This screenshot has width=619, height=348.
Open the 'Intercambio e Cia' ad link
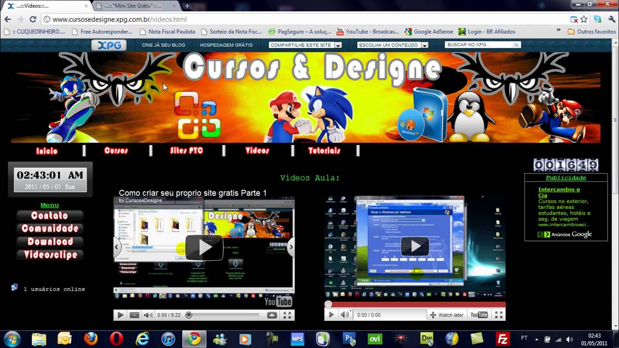[559, 192]
